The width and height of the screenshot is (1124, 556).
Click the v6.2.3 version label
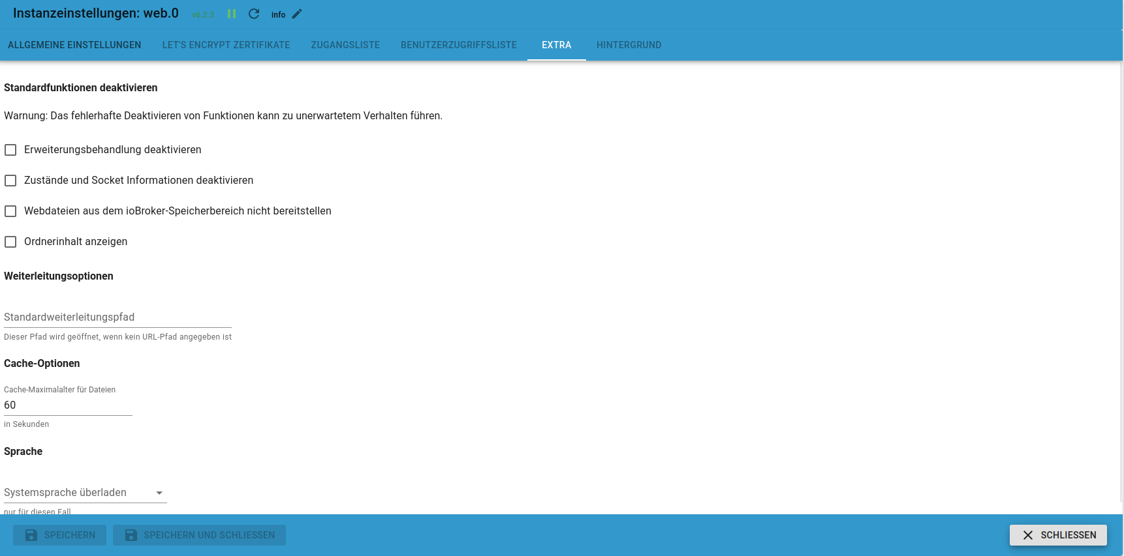coord(203,15)
